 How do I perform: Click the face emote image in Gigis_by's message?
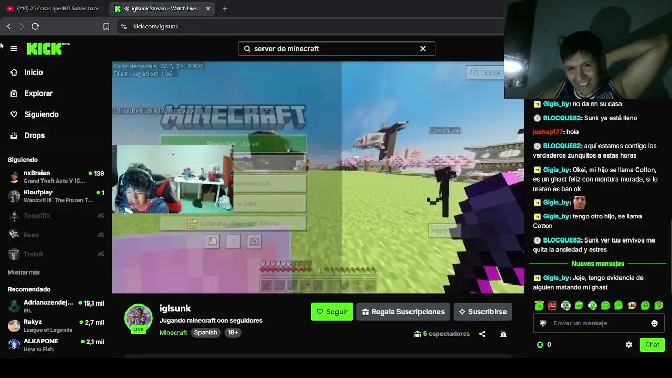[x=580, y=202]
